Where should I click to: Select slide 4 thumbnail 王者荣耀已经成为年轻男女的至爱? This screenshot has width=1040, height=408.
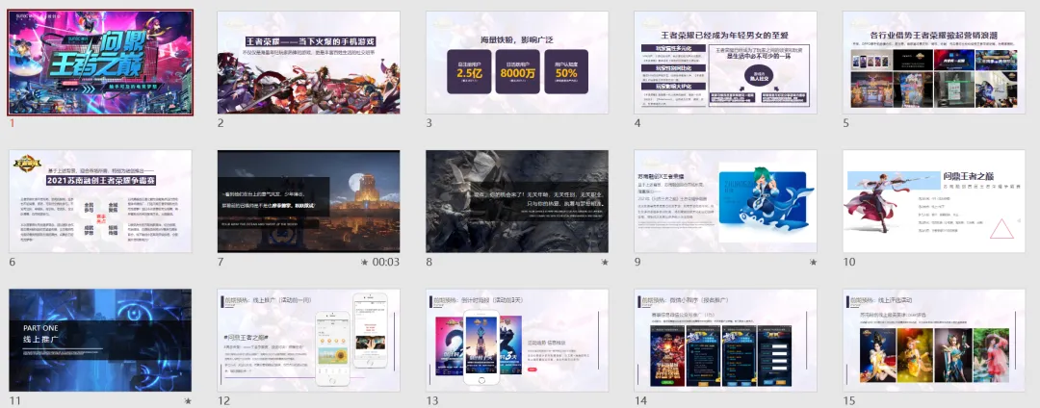point(725,63)
